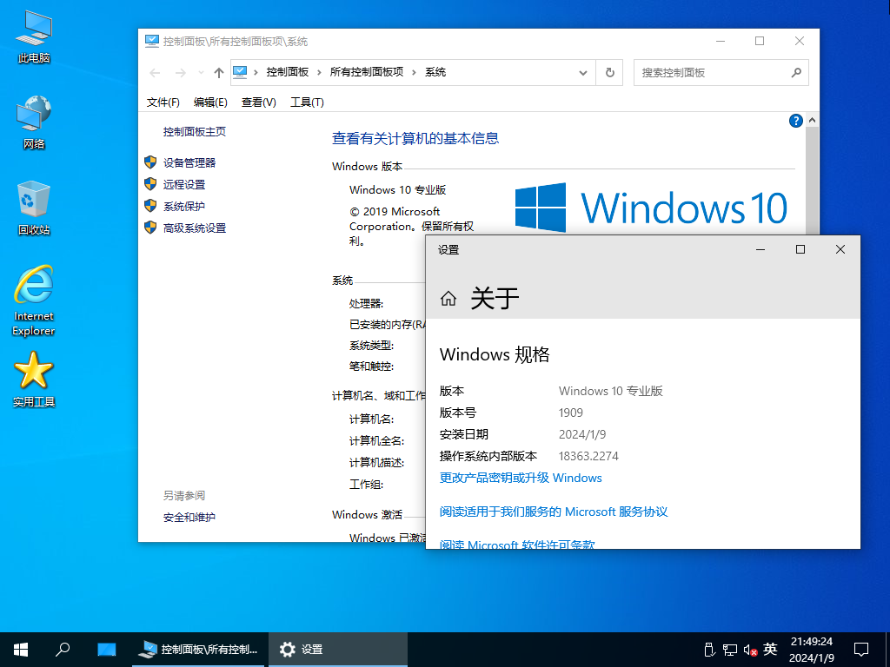Switch to 设置 taskbar button
The height and width of the screenshot is (667, 890).
[338, 650]
